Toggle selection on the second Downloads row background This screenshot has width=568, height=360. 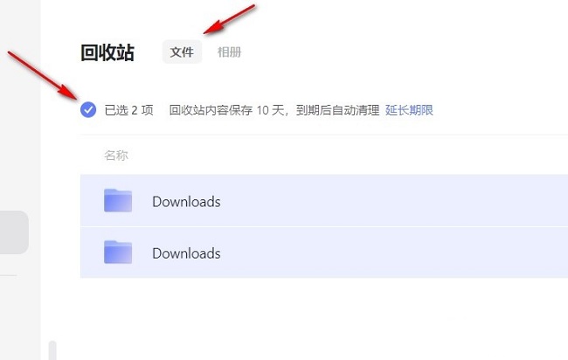coord(324,253)
